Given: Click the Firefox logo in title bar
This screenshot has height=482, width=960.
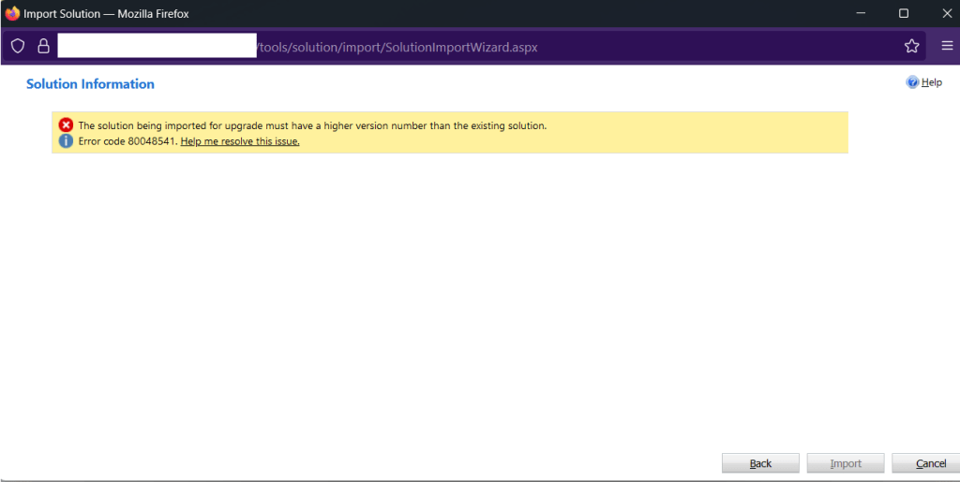Looking at the screenshot, I should click(12, 13).
